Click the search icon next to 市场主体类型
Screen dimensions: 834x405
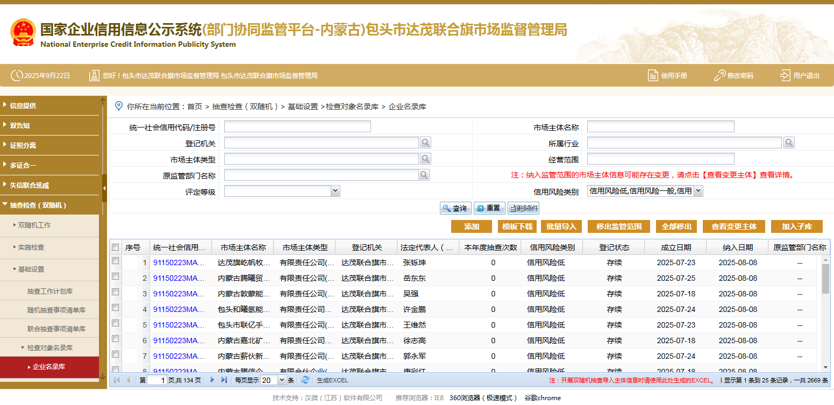425,159
